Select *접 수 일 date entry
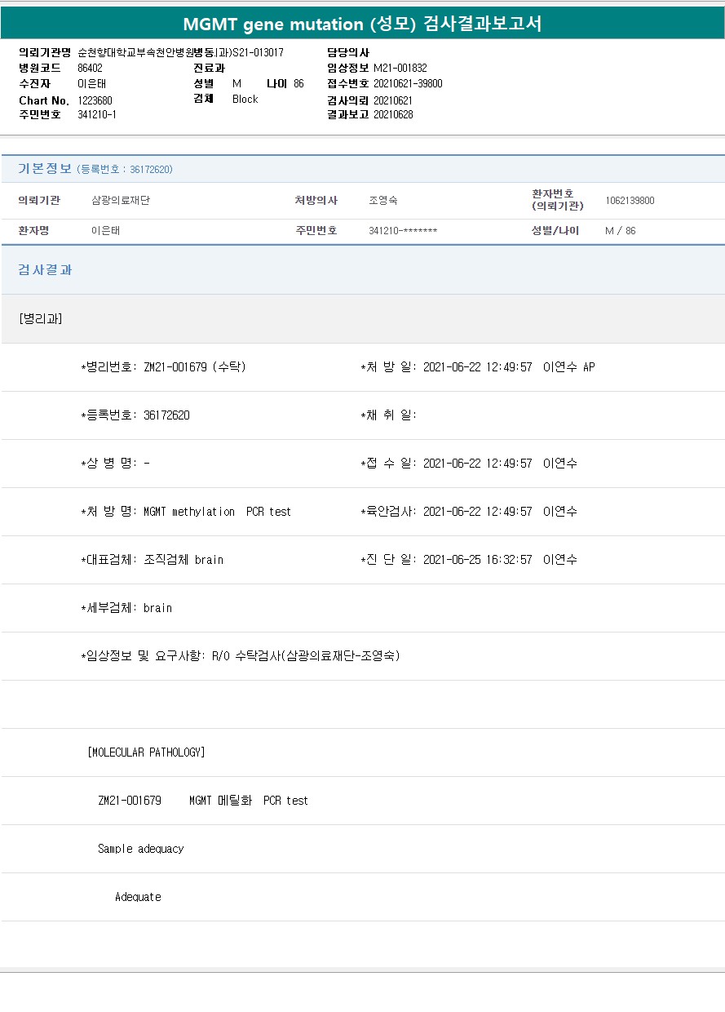The width and height of the screenshot is (725, 1012). 468,464
